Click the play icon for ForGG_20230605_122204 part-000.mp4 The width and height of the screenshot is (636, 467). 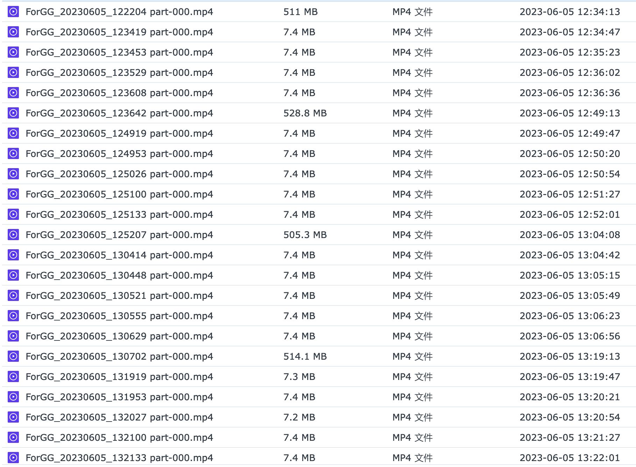pos(13,12)
